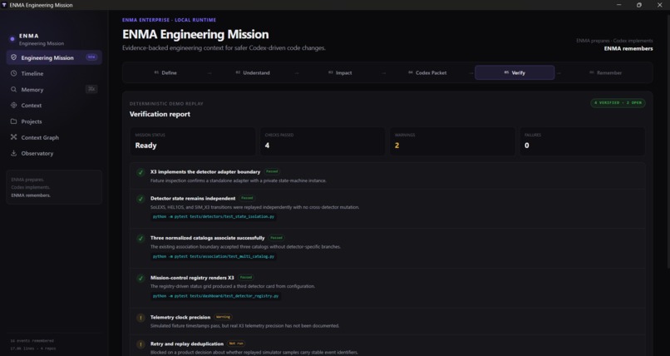The image size is (670, 356).
Task: Go to step 03 Impact
Action: click(x=341, y=72)
